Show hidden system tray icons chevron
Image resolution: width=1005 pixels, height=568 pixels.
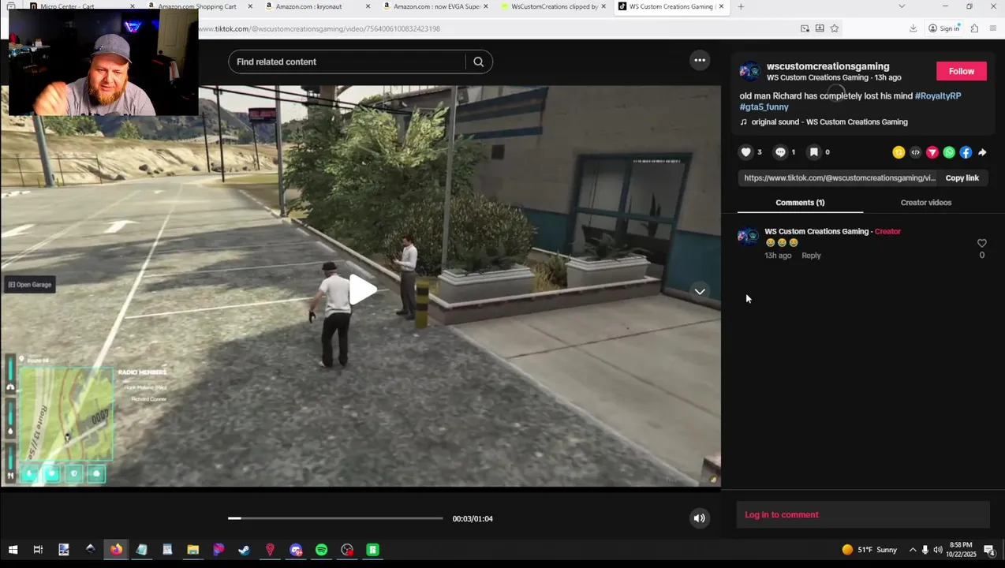pyautogui.click(x=913, y=550)
